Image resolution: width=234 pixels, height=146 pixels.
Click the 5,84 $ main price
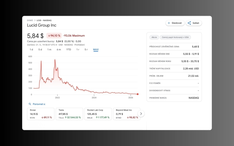point(35,36)
